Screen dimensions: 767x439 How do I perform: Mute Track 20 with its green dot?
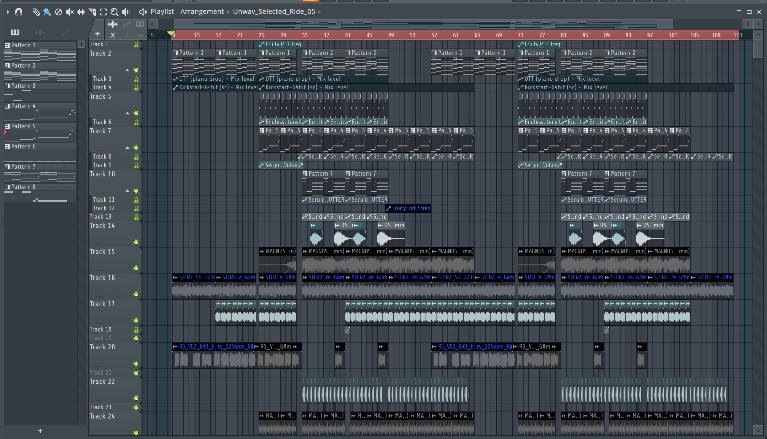click(x=136, y=363)
